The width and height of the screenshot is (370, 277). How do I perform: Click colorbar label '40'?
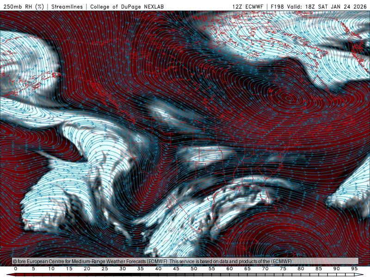tap(158, 269)
